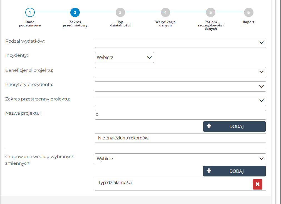Open the Incydenty Wybierz dropdown
Screen dimensions: 281x204
[x=124, y=58]
